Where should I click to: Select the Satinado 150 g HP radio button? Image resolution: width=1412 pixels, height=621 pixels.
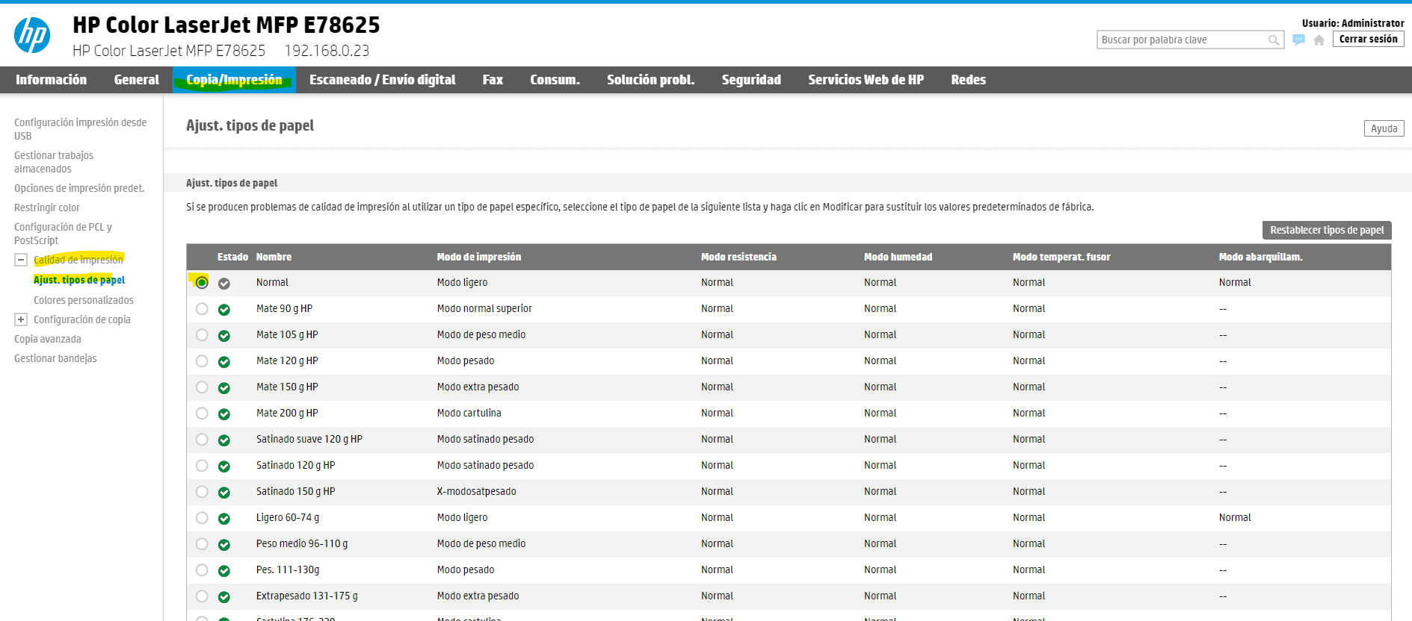[x=202, y=491]
